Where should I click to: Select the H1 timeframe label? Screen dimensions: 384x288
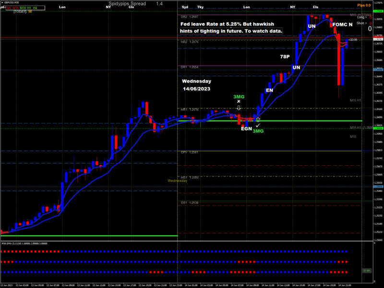pyautogui.click(x=29, y=8)
